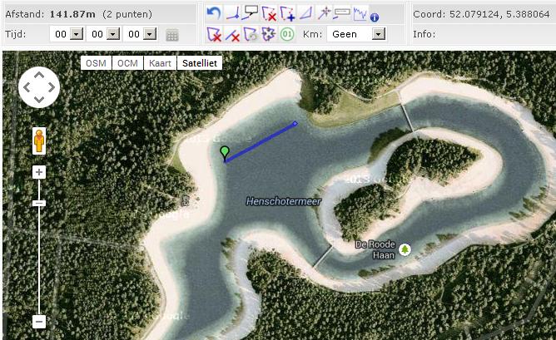
Task: Open the gray calendar icon
Action: [172, 35]
